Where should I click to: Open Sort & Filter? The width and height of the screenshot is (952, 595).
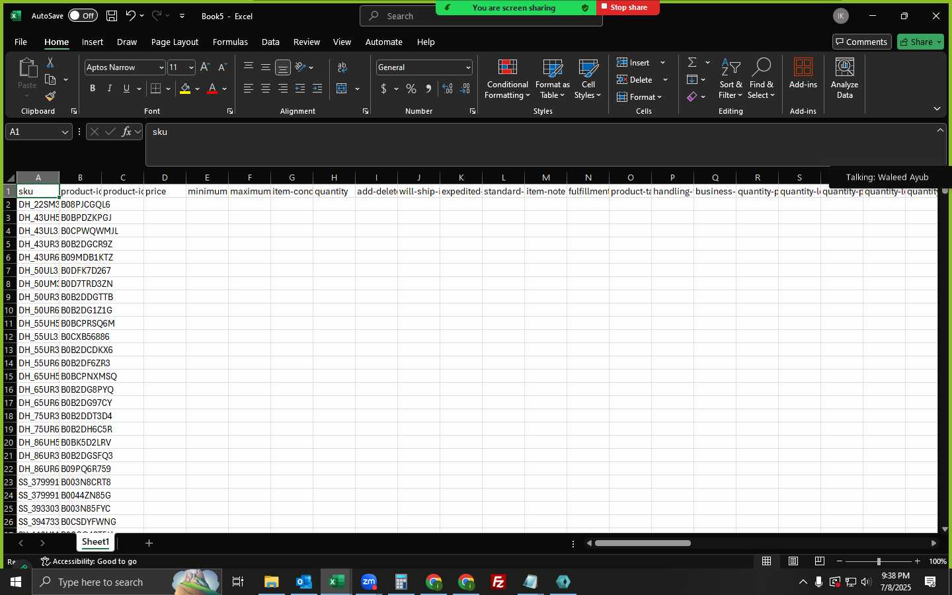[x=731, y=79]
